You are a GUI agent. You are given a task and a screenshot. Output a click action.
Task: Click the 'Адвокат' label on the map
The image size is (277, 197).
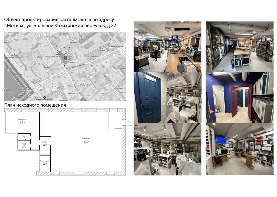[x=107, y=77]
